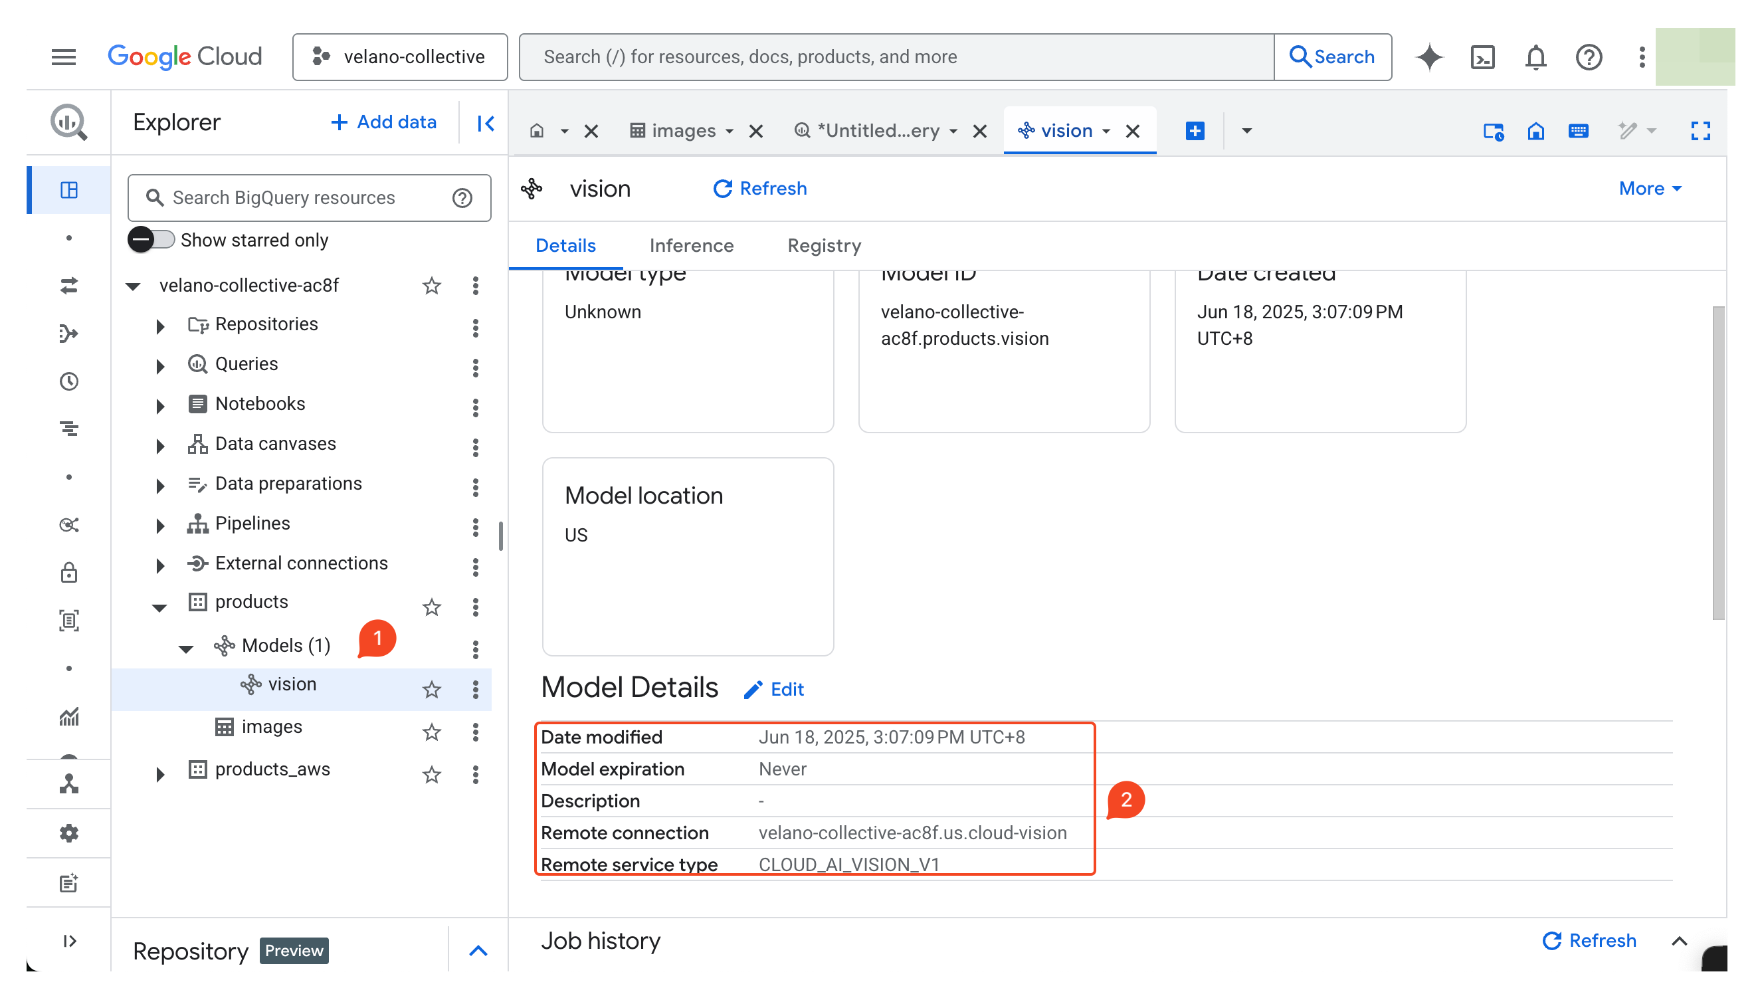
Task: Focus the Search BigQuery resources field
Action: (310, 198)
